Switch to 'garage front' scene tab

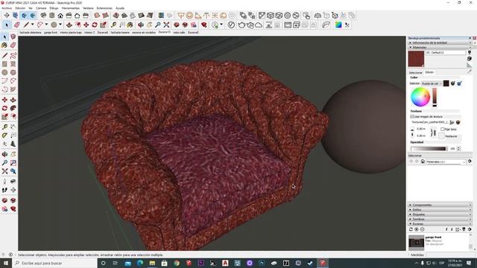coord(51,32)
